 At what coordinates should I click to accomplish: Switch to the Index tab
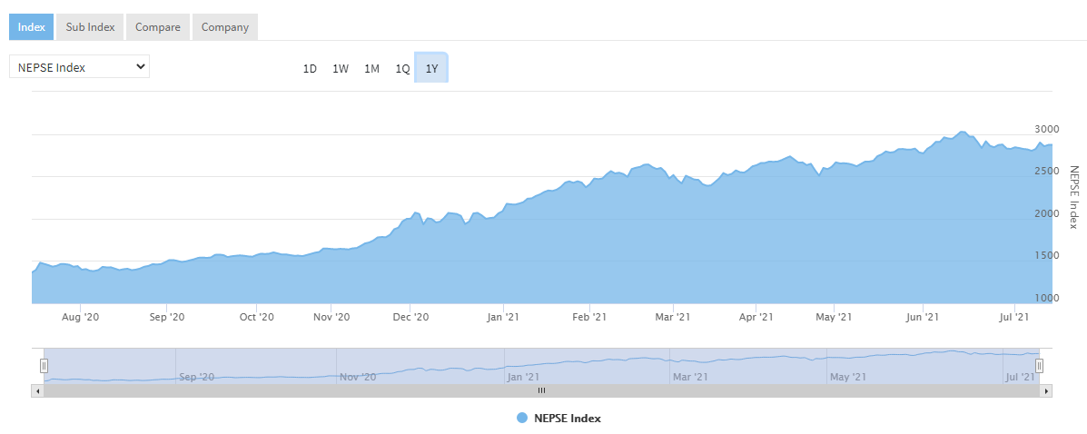pyautogui.click(x=32, y=27)
